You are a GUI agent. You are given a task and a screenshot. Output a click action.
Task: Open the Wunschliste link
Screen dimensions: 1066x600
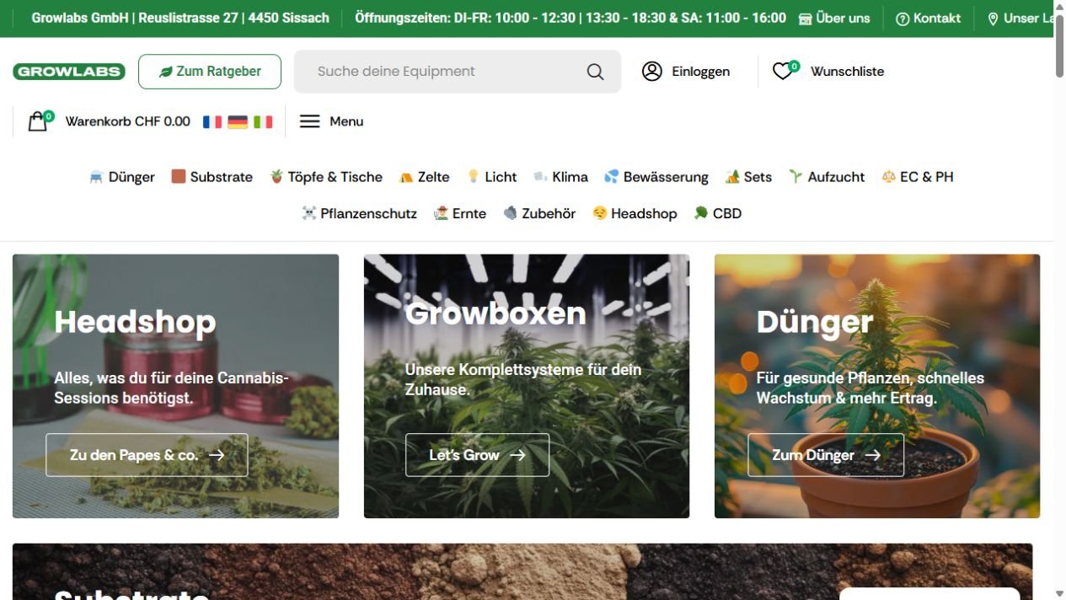pos(847,72)
